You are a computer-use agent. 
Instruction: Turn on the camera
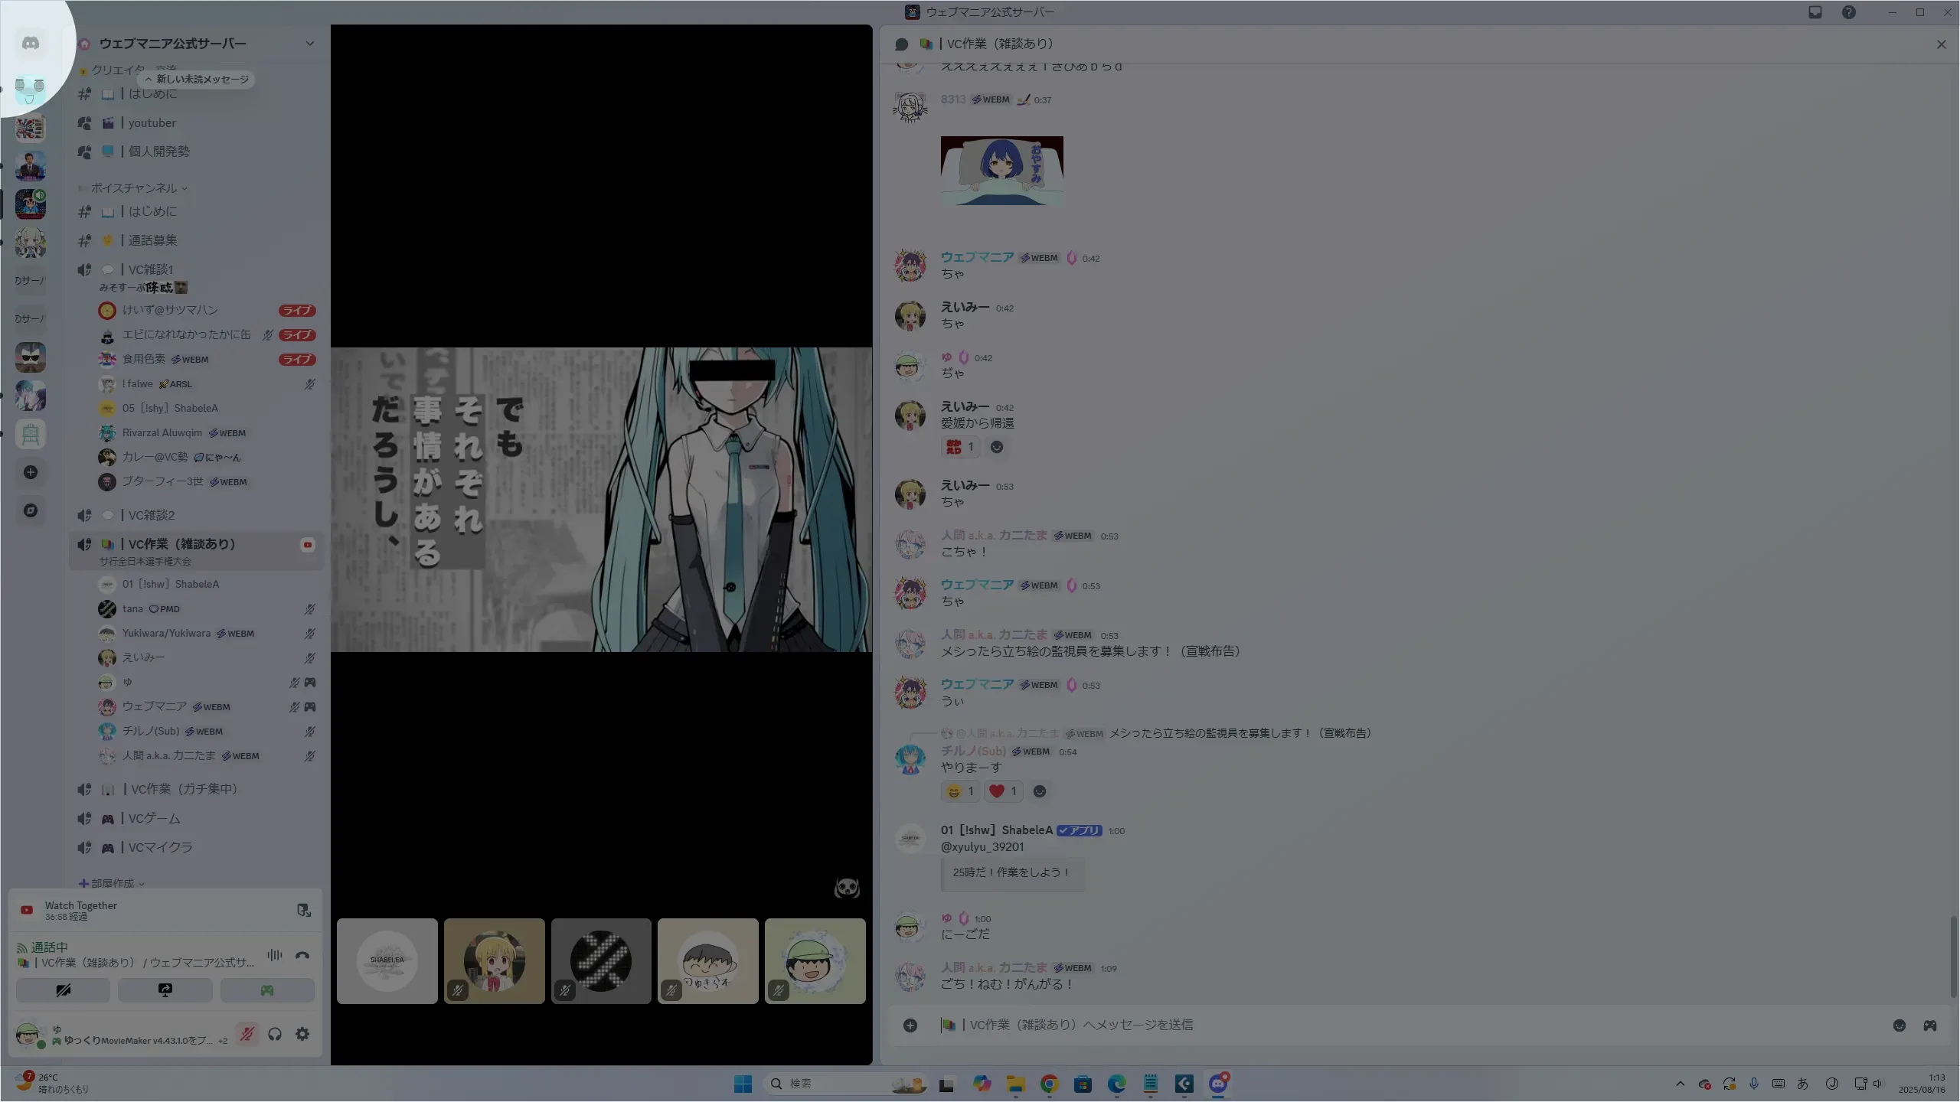[63, 990]
